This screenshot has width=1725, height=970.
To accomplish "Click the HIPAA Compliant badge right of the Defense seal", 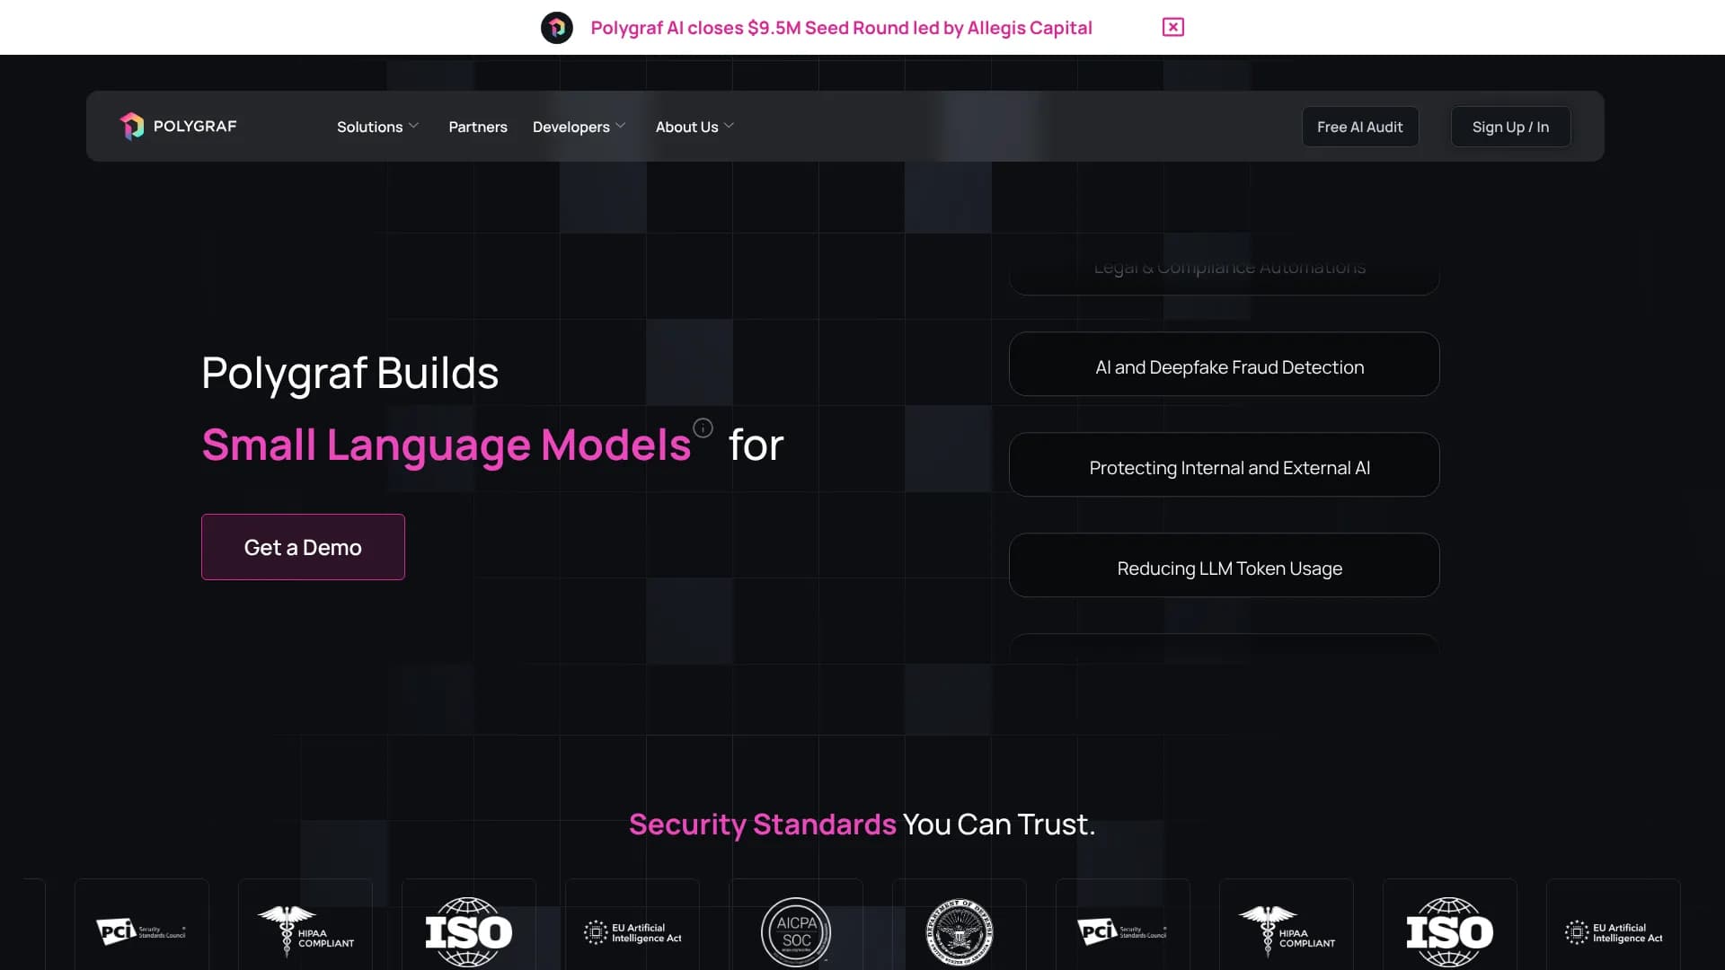I will click(x=1287, y=931).
